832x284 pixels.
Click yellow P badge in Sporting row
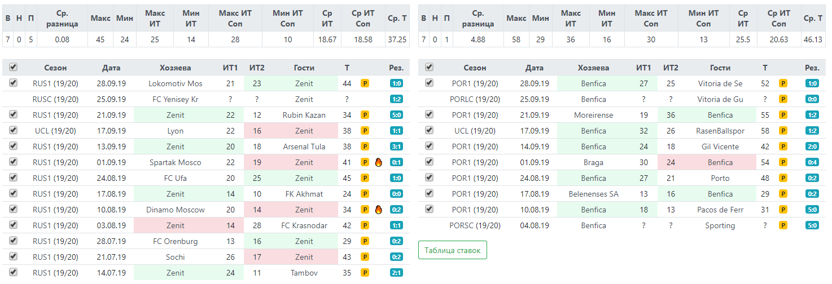click(x=783, y=225)
